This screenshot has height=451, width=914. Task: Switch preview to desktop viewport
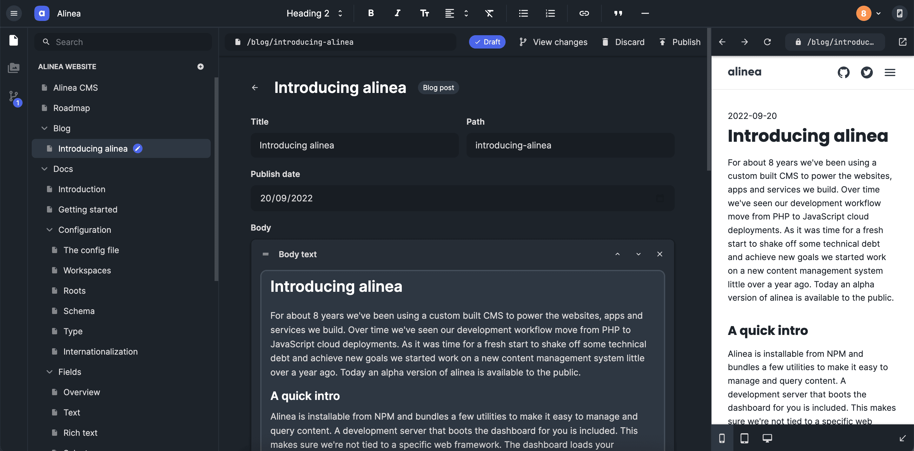pyautogui.click(x=767, y=438)
